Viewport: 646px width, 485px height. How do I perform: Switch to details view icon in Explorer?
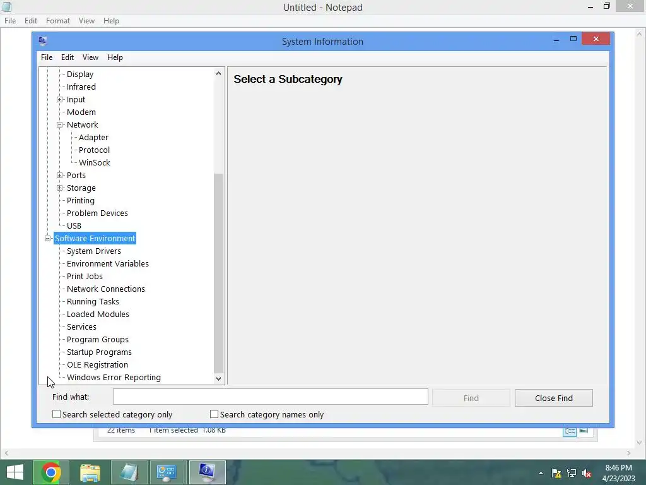(570, 431)
